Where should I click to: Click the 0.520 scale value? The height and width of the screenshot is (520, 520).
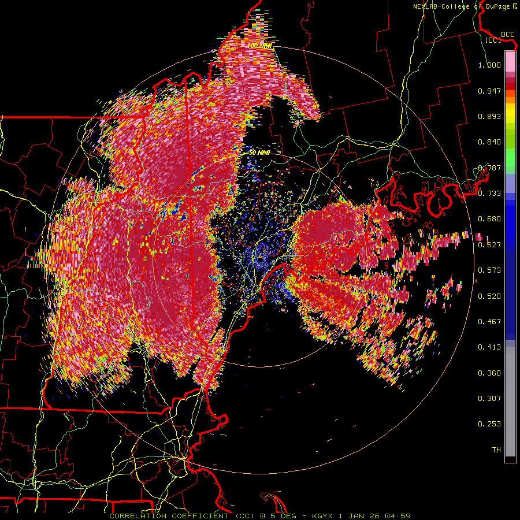(x=489, y=296)
